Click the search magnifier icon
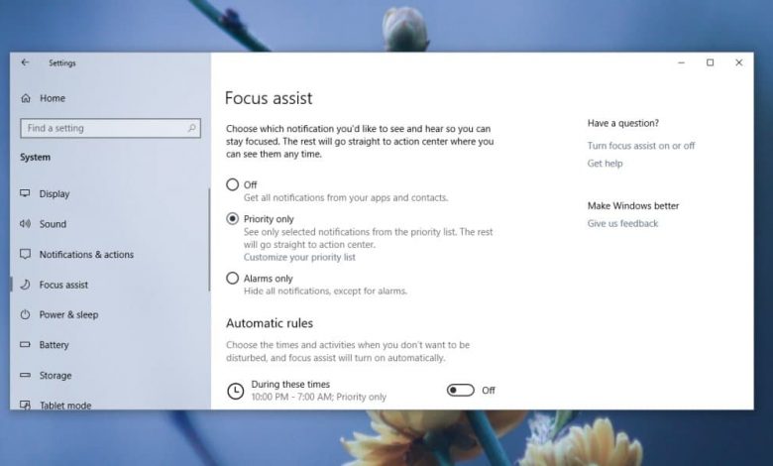773x466 pixels. click(192, 128)
